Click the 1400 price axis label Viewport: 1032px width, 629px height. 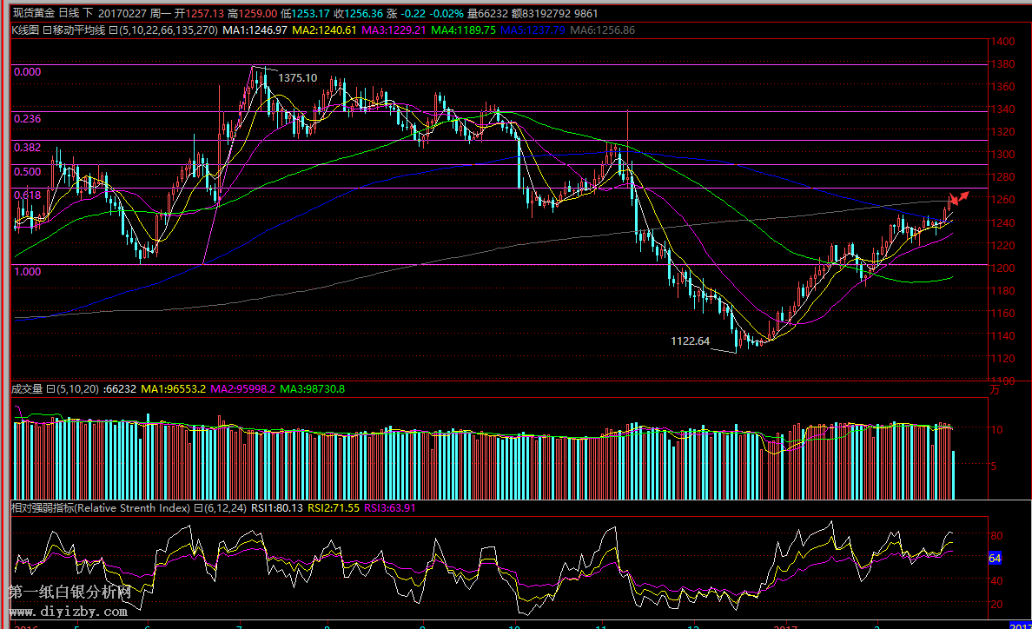[x=1003, y=42]
